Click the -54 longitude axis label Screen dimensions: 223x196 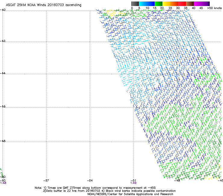click(90, 181)
